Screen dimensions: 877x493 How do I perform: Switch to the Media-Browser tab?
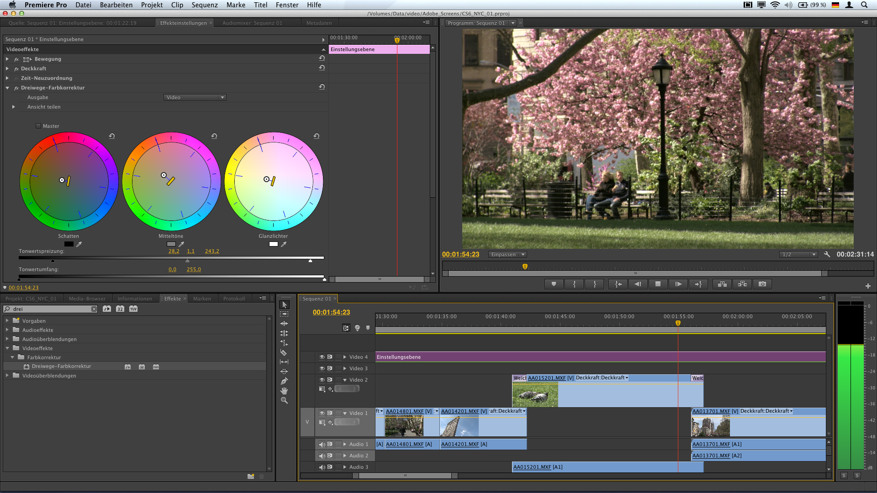click(x=87, y=299)
